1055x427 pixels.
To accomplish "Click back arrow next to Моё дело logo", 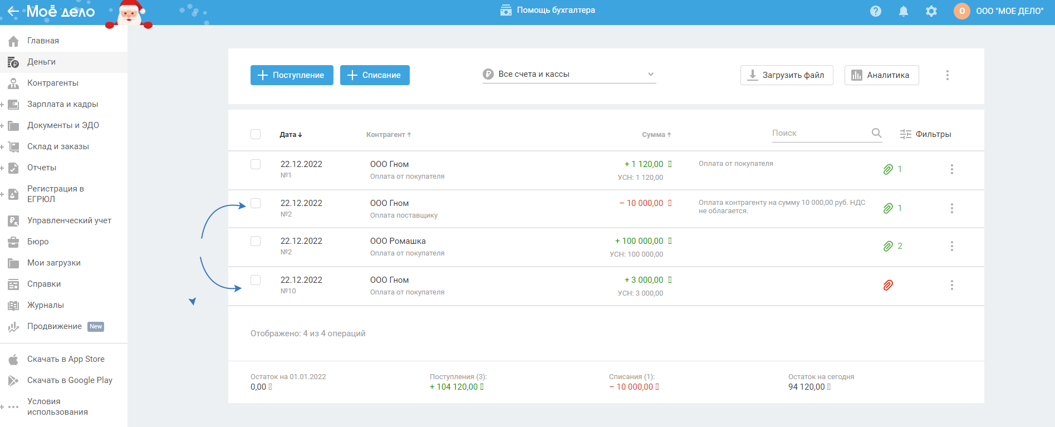I will pyautogui.click(x=13, y=11).
